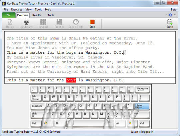The image size is (180, 136).
Task: Click the line 'Everyone knows General Nuisance'
Action: (79, 62)
